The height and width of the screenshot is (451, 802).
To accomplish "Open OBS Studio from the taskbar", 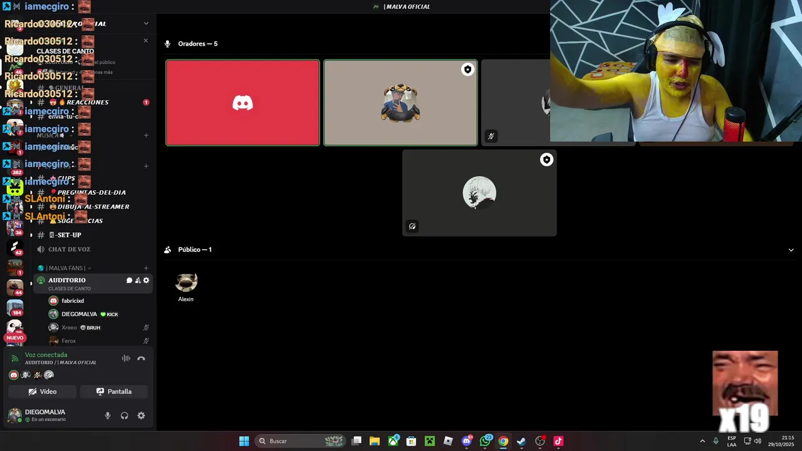I will tap(540, 441).
